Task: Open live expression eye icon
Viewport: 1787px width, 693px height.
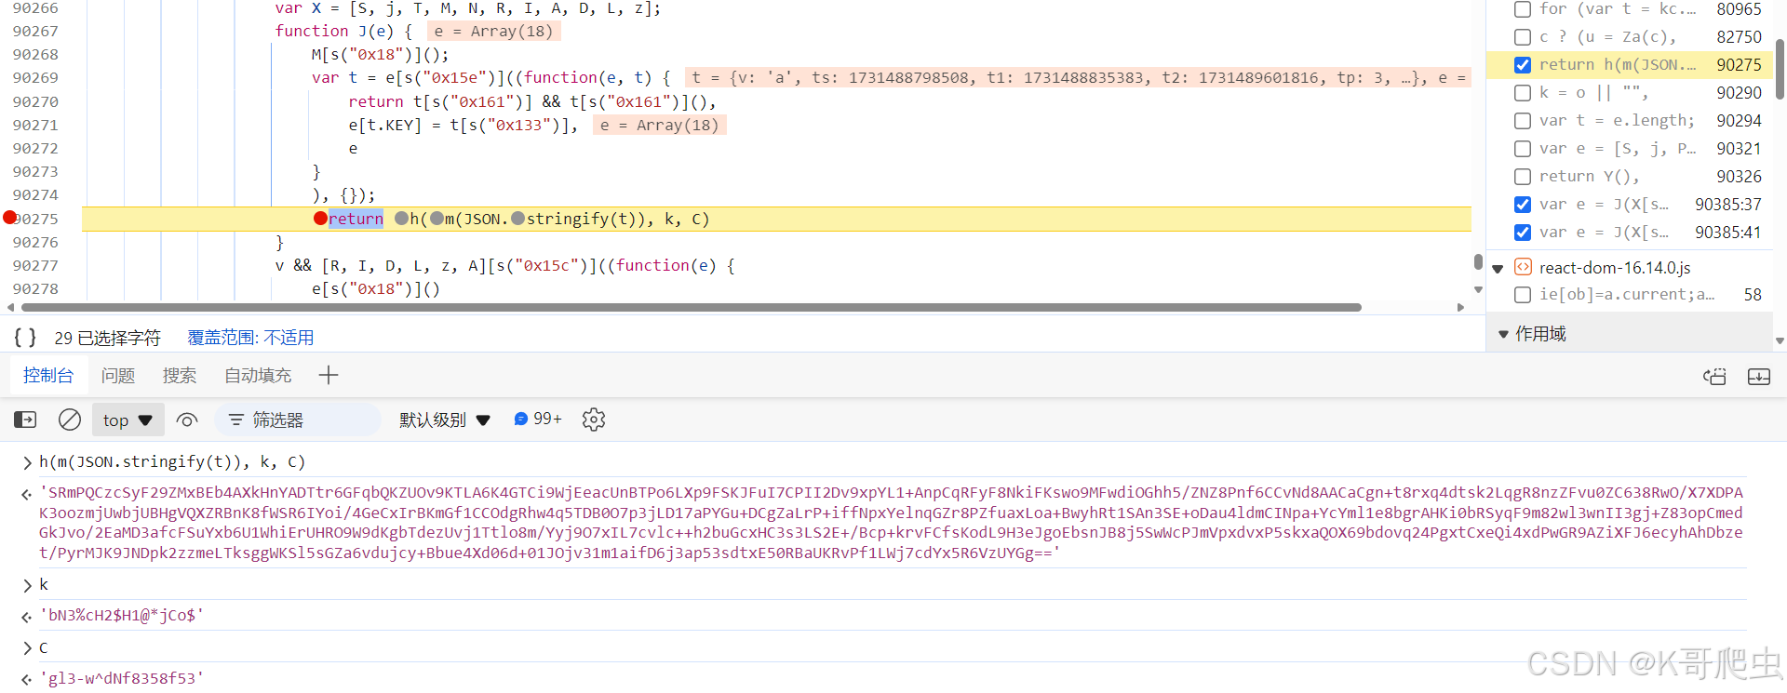Action: tap(187, 420)
